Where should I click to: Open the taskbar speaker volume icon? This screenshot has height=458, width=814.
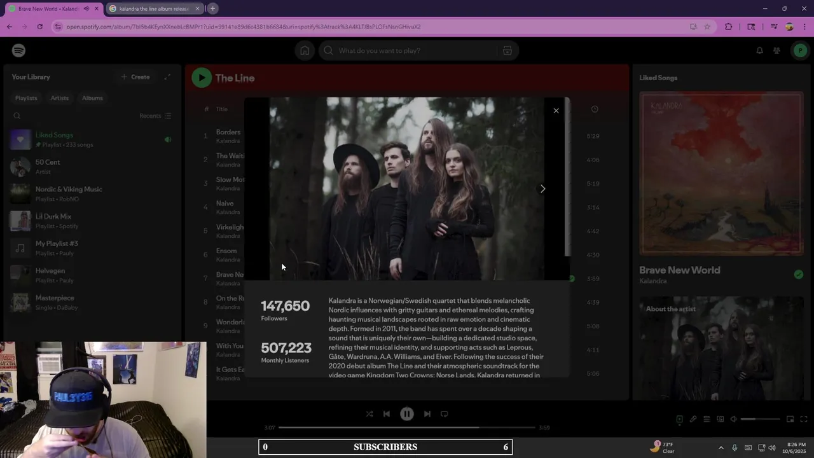[x=772, y=448]
